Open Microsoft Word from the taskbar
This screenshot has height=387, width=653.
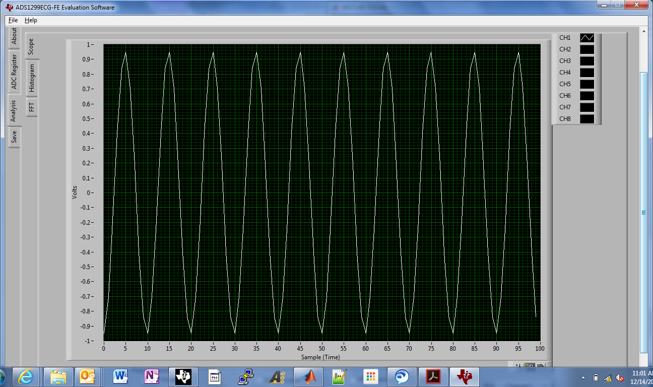click(x=121, y=376)
